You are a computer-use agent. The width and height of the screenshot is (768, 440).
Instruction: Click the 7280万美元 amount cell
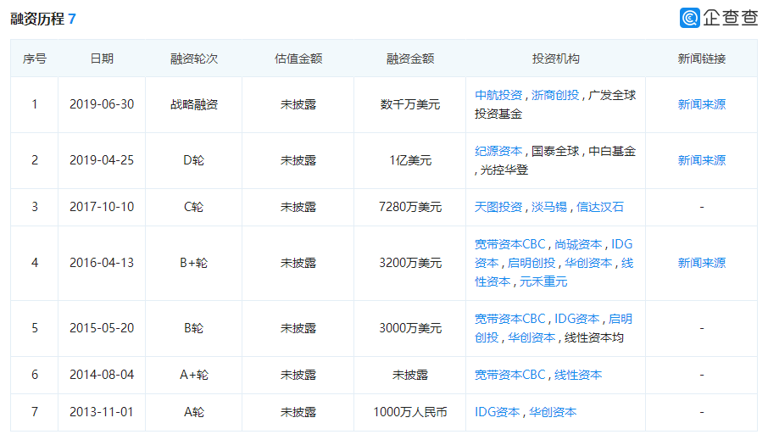(410, 207)
